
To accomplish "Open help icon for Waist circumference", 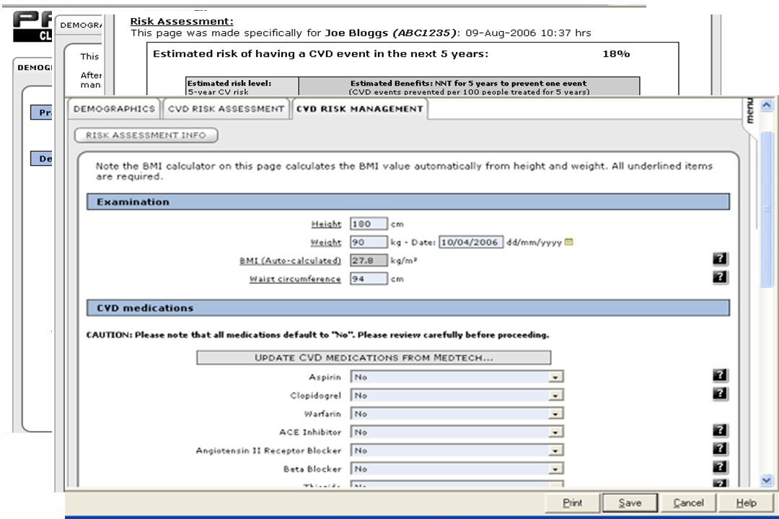I will tap(719, 277).
